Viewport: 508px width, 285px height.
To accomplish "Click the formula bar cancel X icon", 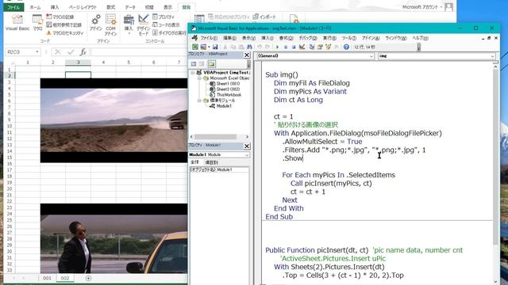I will [x=58, y=52].
